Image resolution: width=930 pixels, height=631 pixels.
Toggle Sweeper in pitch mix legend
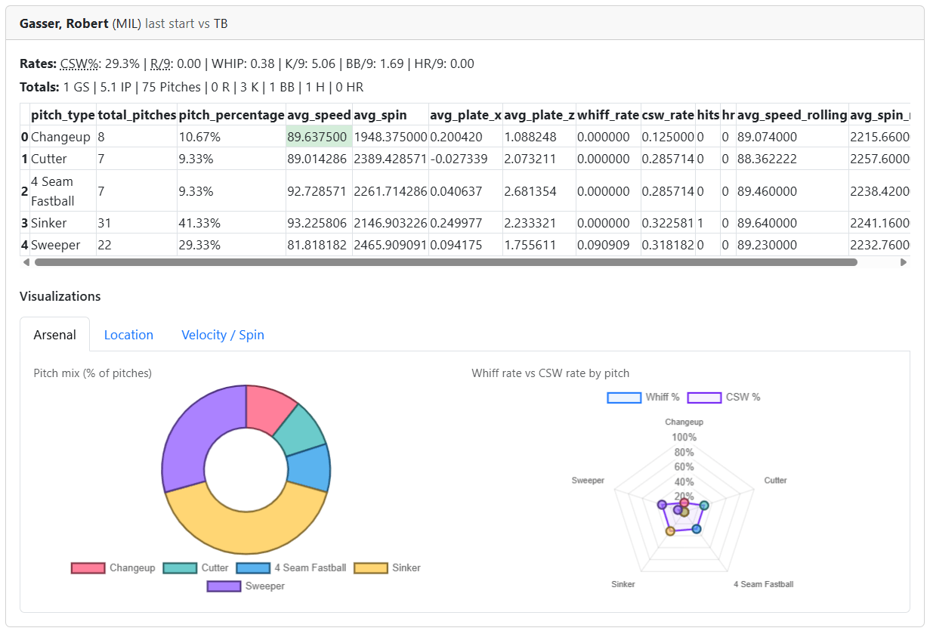tap(246, 586)
